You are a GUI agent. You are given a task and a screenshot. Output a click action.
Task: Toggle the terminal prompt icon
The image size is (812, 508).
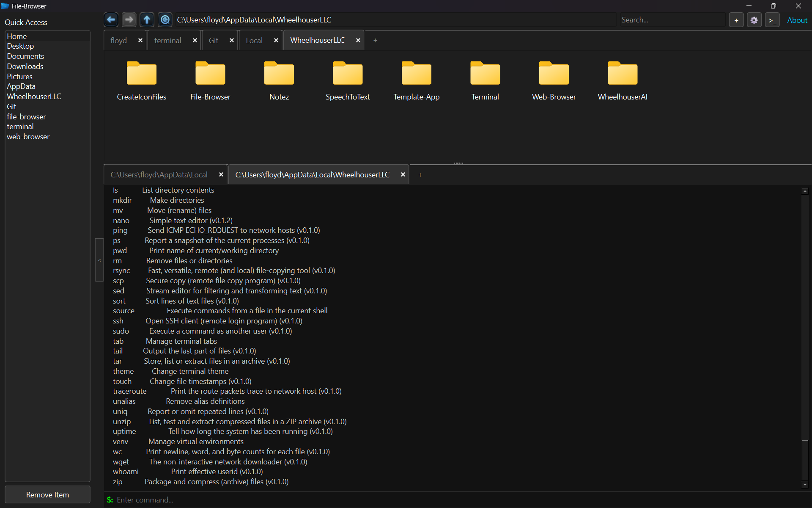coord(772,20)
